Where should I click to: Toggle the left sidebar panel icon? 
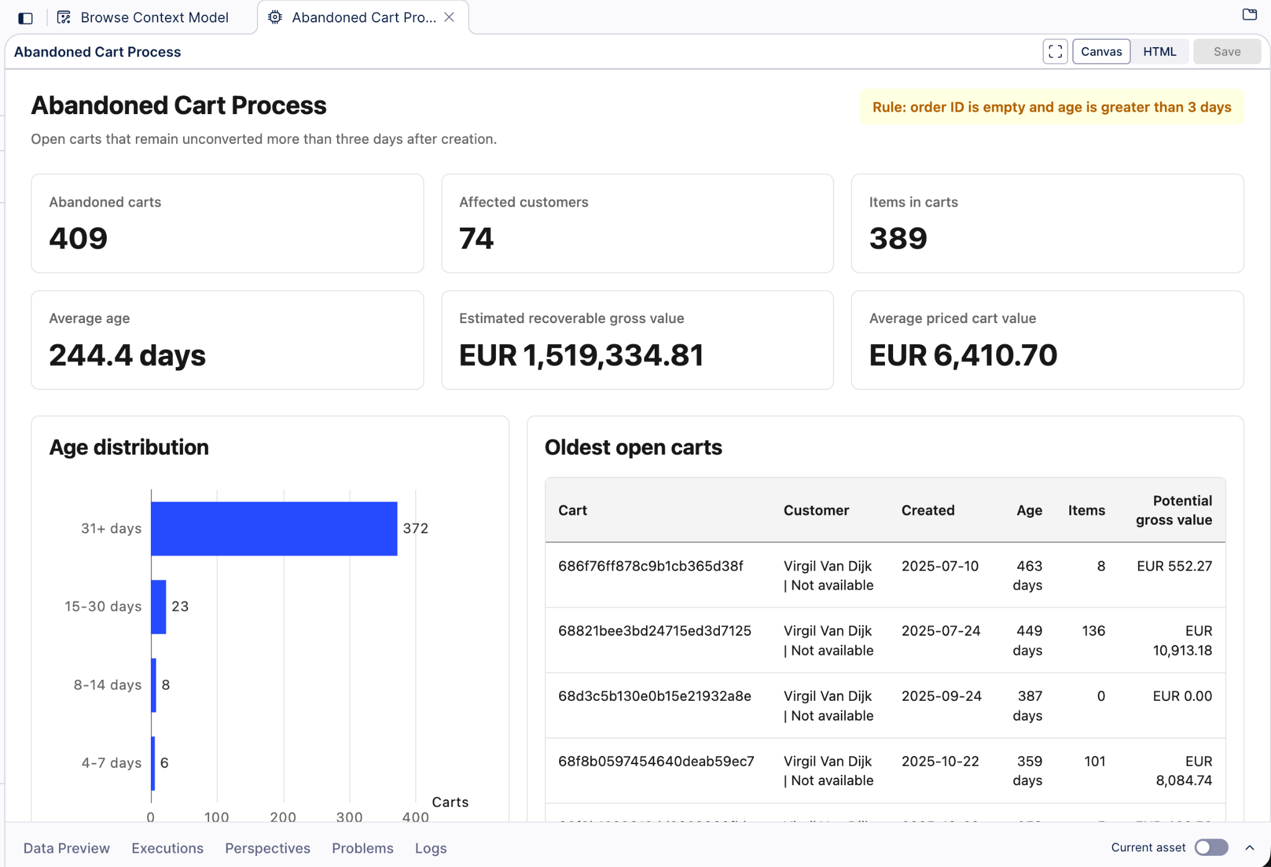pos(25,18)
